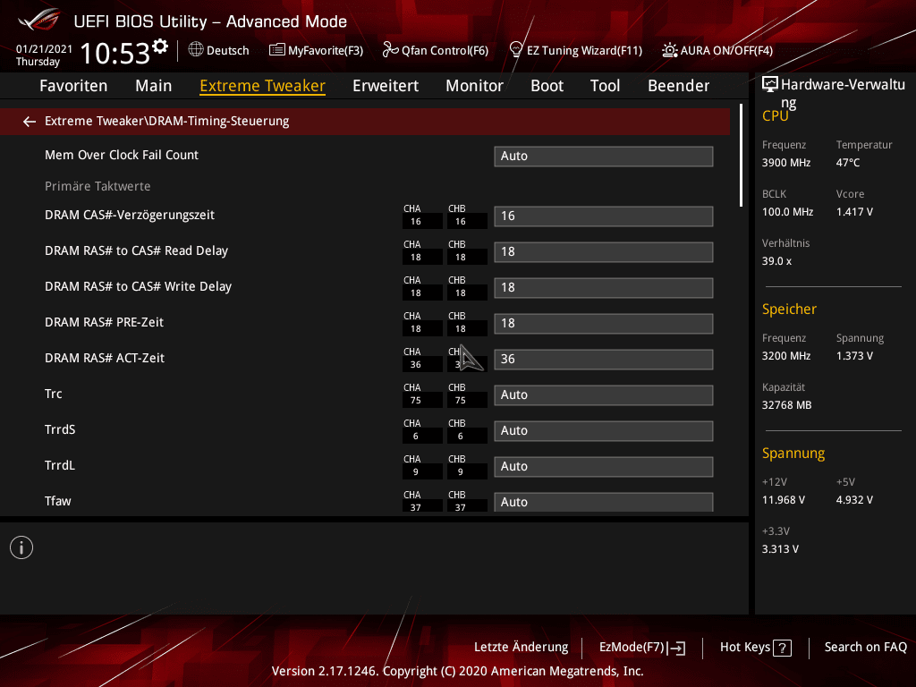Click the EzMode exit arrow icon
The width and height of the screenshot is (916, 687).
[x=676, y=648]
